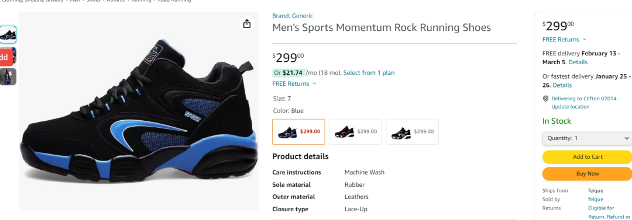632x220 pixels.
Task: Choose the black and white shoe color option
Action: (x=413, y=131)
